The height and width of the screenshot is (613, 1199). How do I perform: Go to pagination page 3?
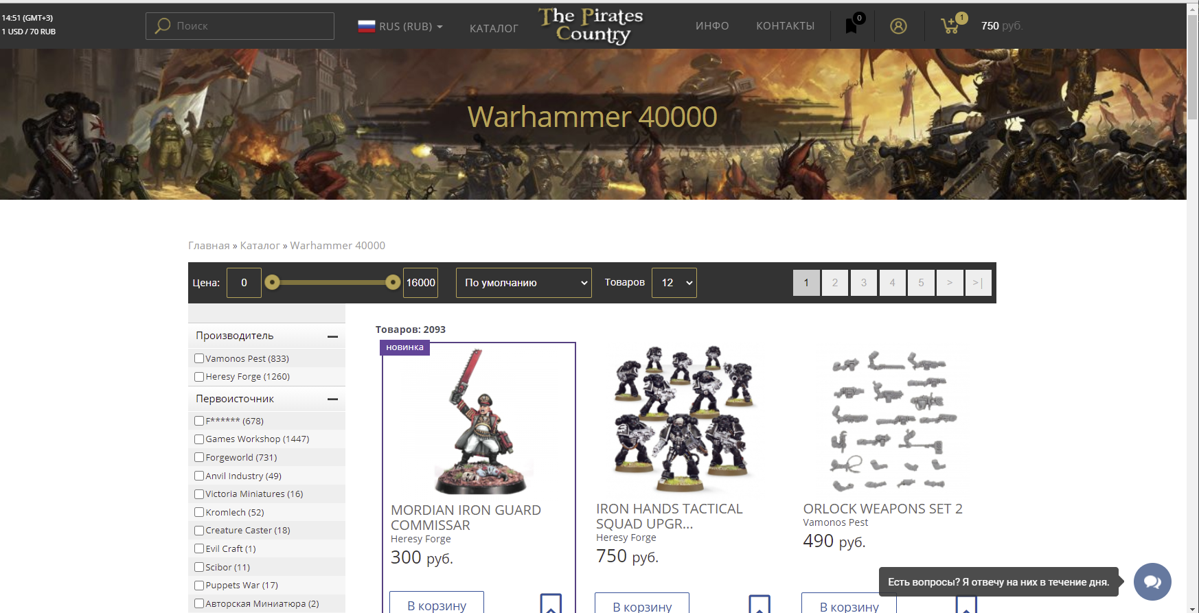(864, 283)
